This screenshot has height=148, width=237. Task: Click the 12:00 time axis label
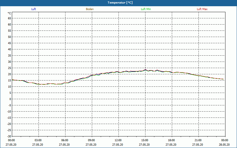(x=118, y=140)
